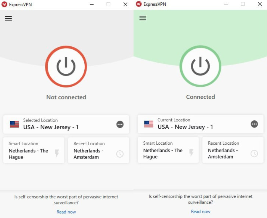This screenshot has width=267, height=218.
Task: Open location picker dots beside Current Location
Action: click(254, 124)
